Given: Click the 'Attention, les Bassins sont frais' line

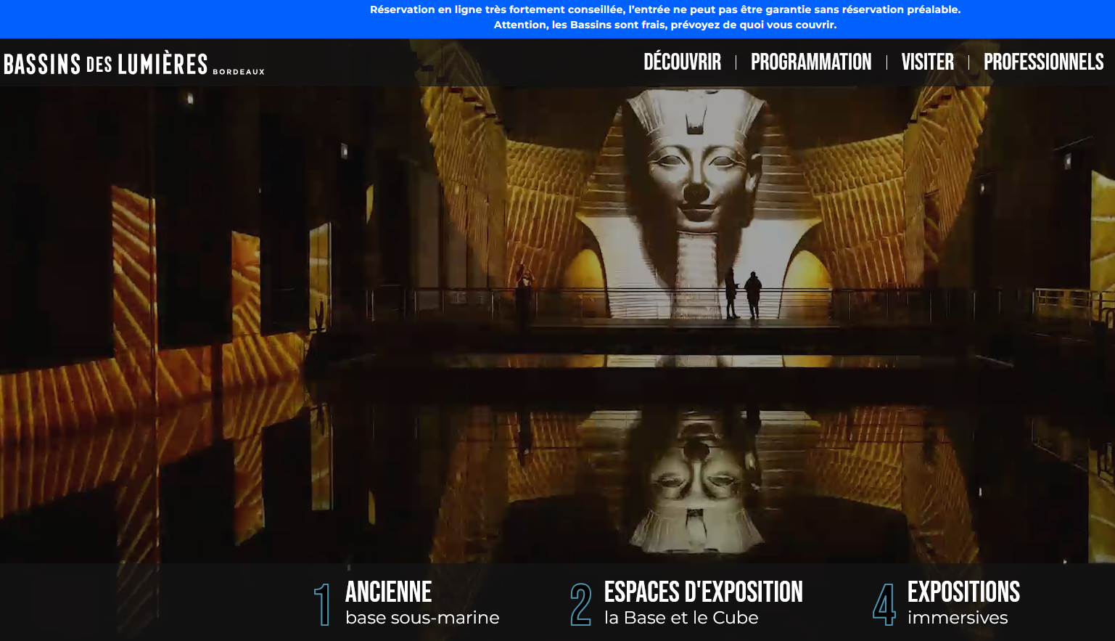Looking at the screenshot, I should pyautogui.click(x=665, y=25).
